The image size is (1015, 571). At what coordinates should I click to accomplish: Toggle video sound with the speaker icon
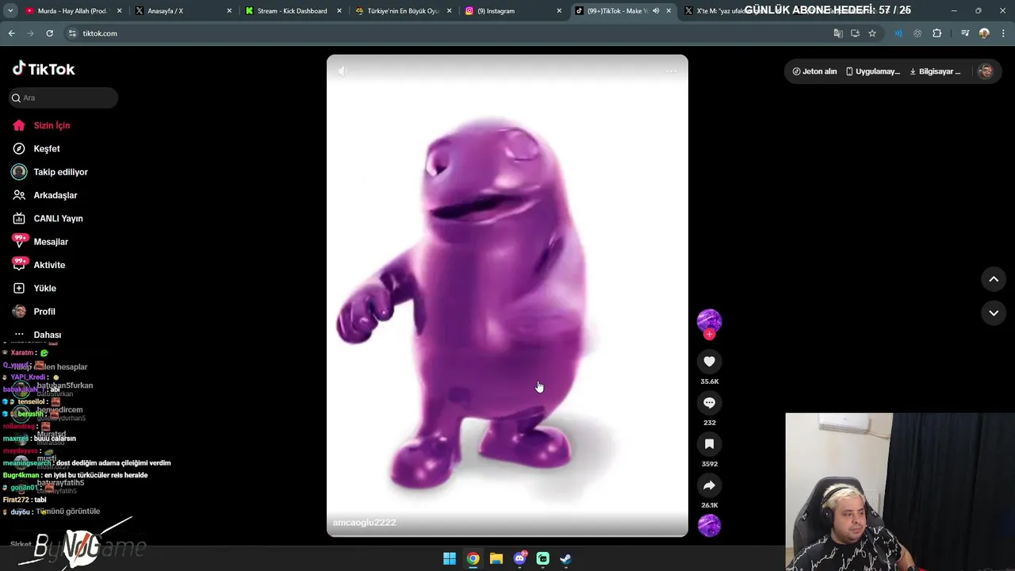343,71
